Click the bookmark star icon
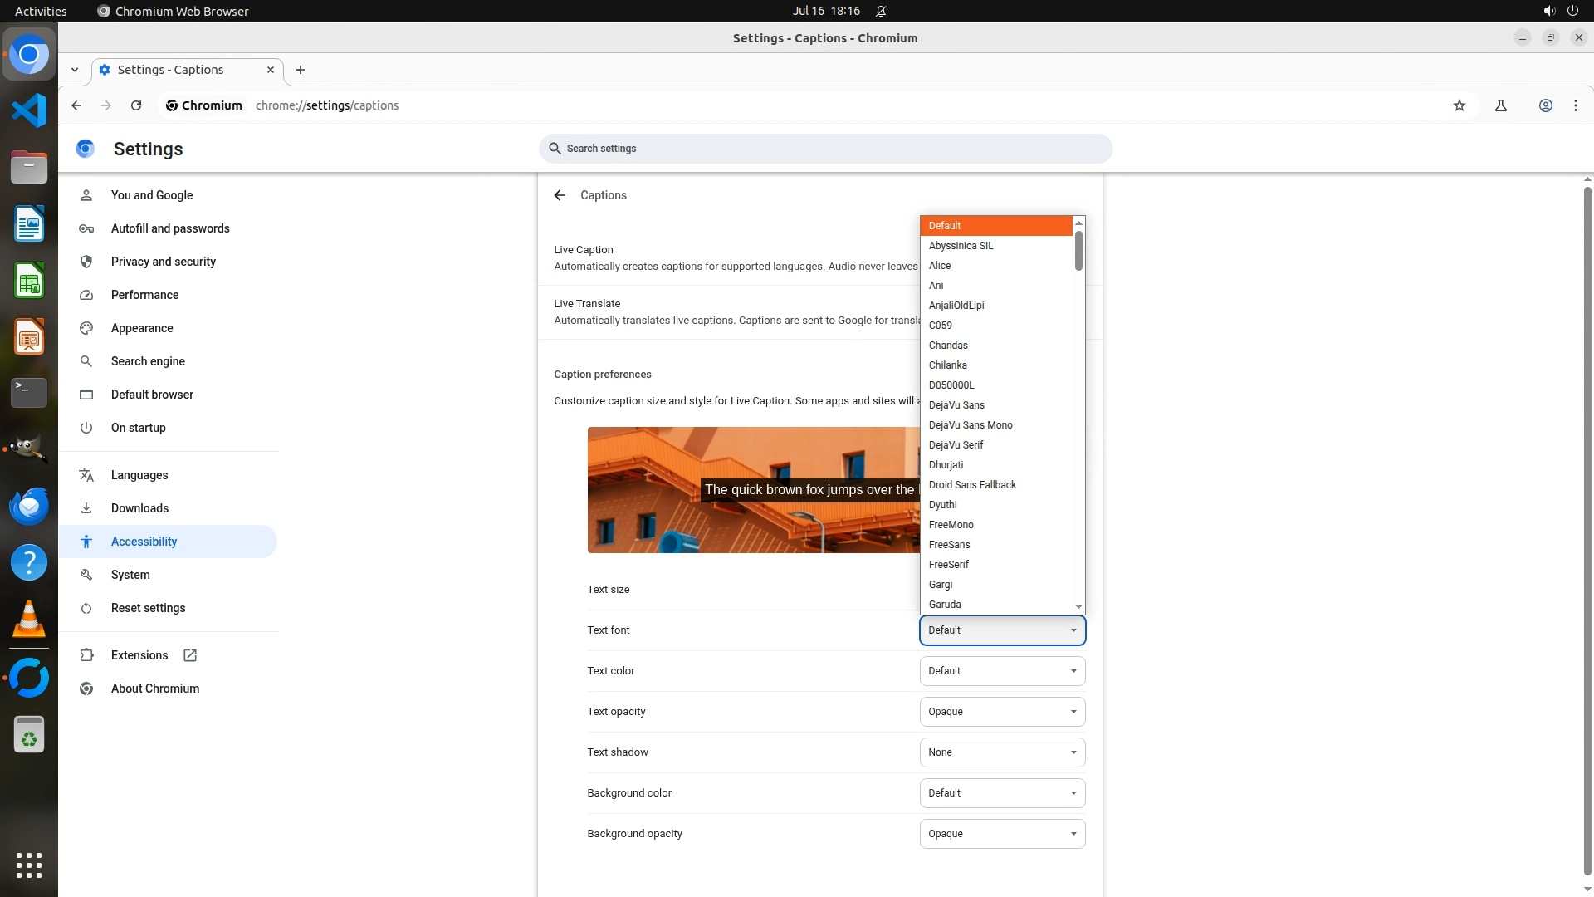Screen dimensions: 1594x897 point(1460,105)
